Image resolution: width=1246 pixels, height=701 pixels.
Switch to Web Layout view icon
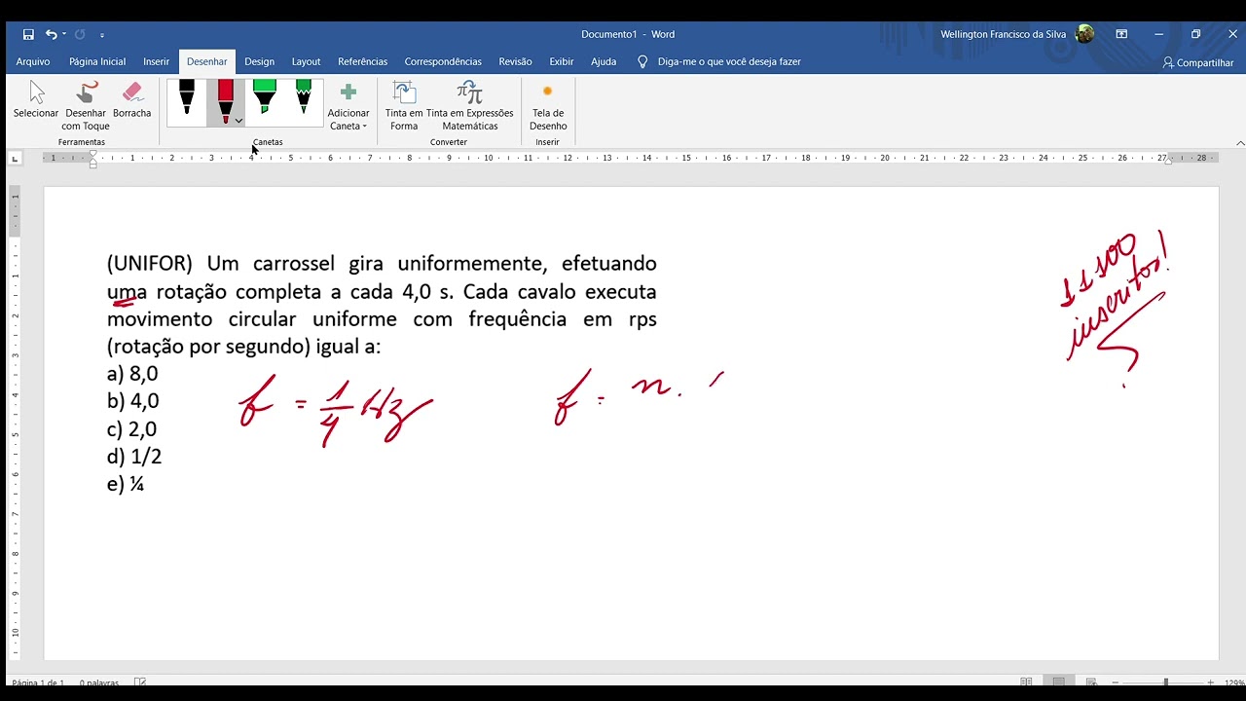[x=1090, y=683]
